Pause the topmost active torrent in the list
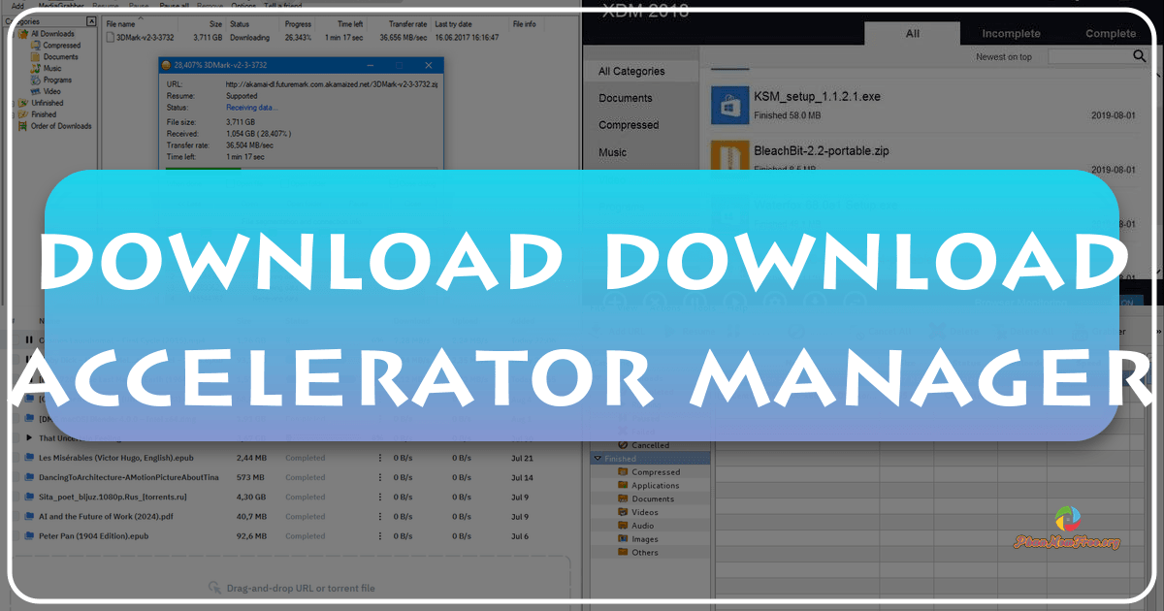Image resolution: width=1164 pixels, height=611 pixels. 29,339
